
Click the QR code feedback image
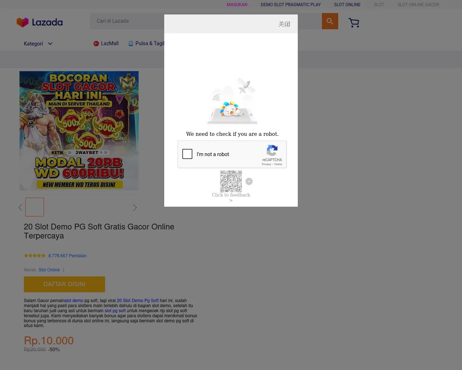coord(231,181)
